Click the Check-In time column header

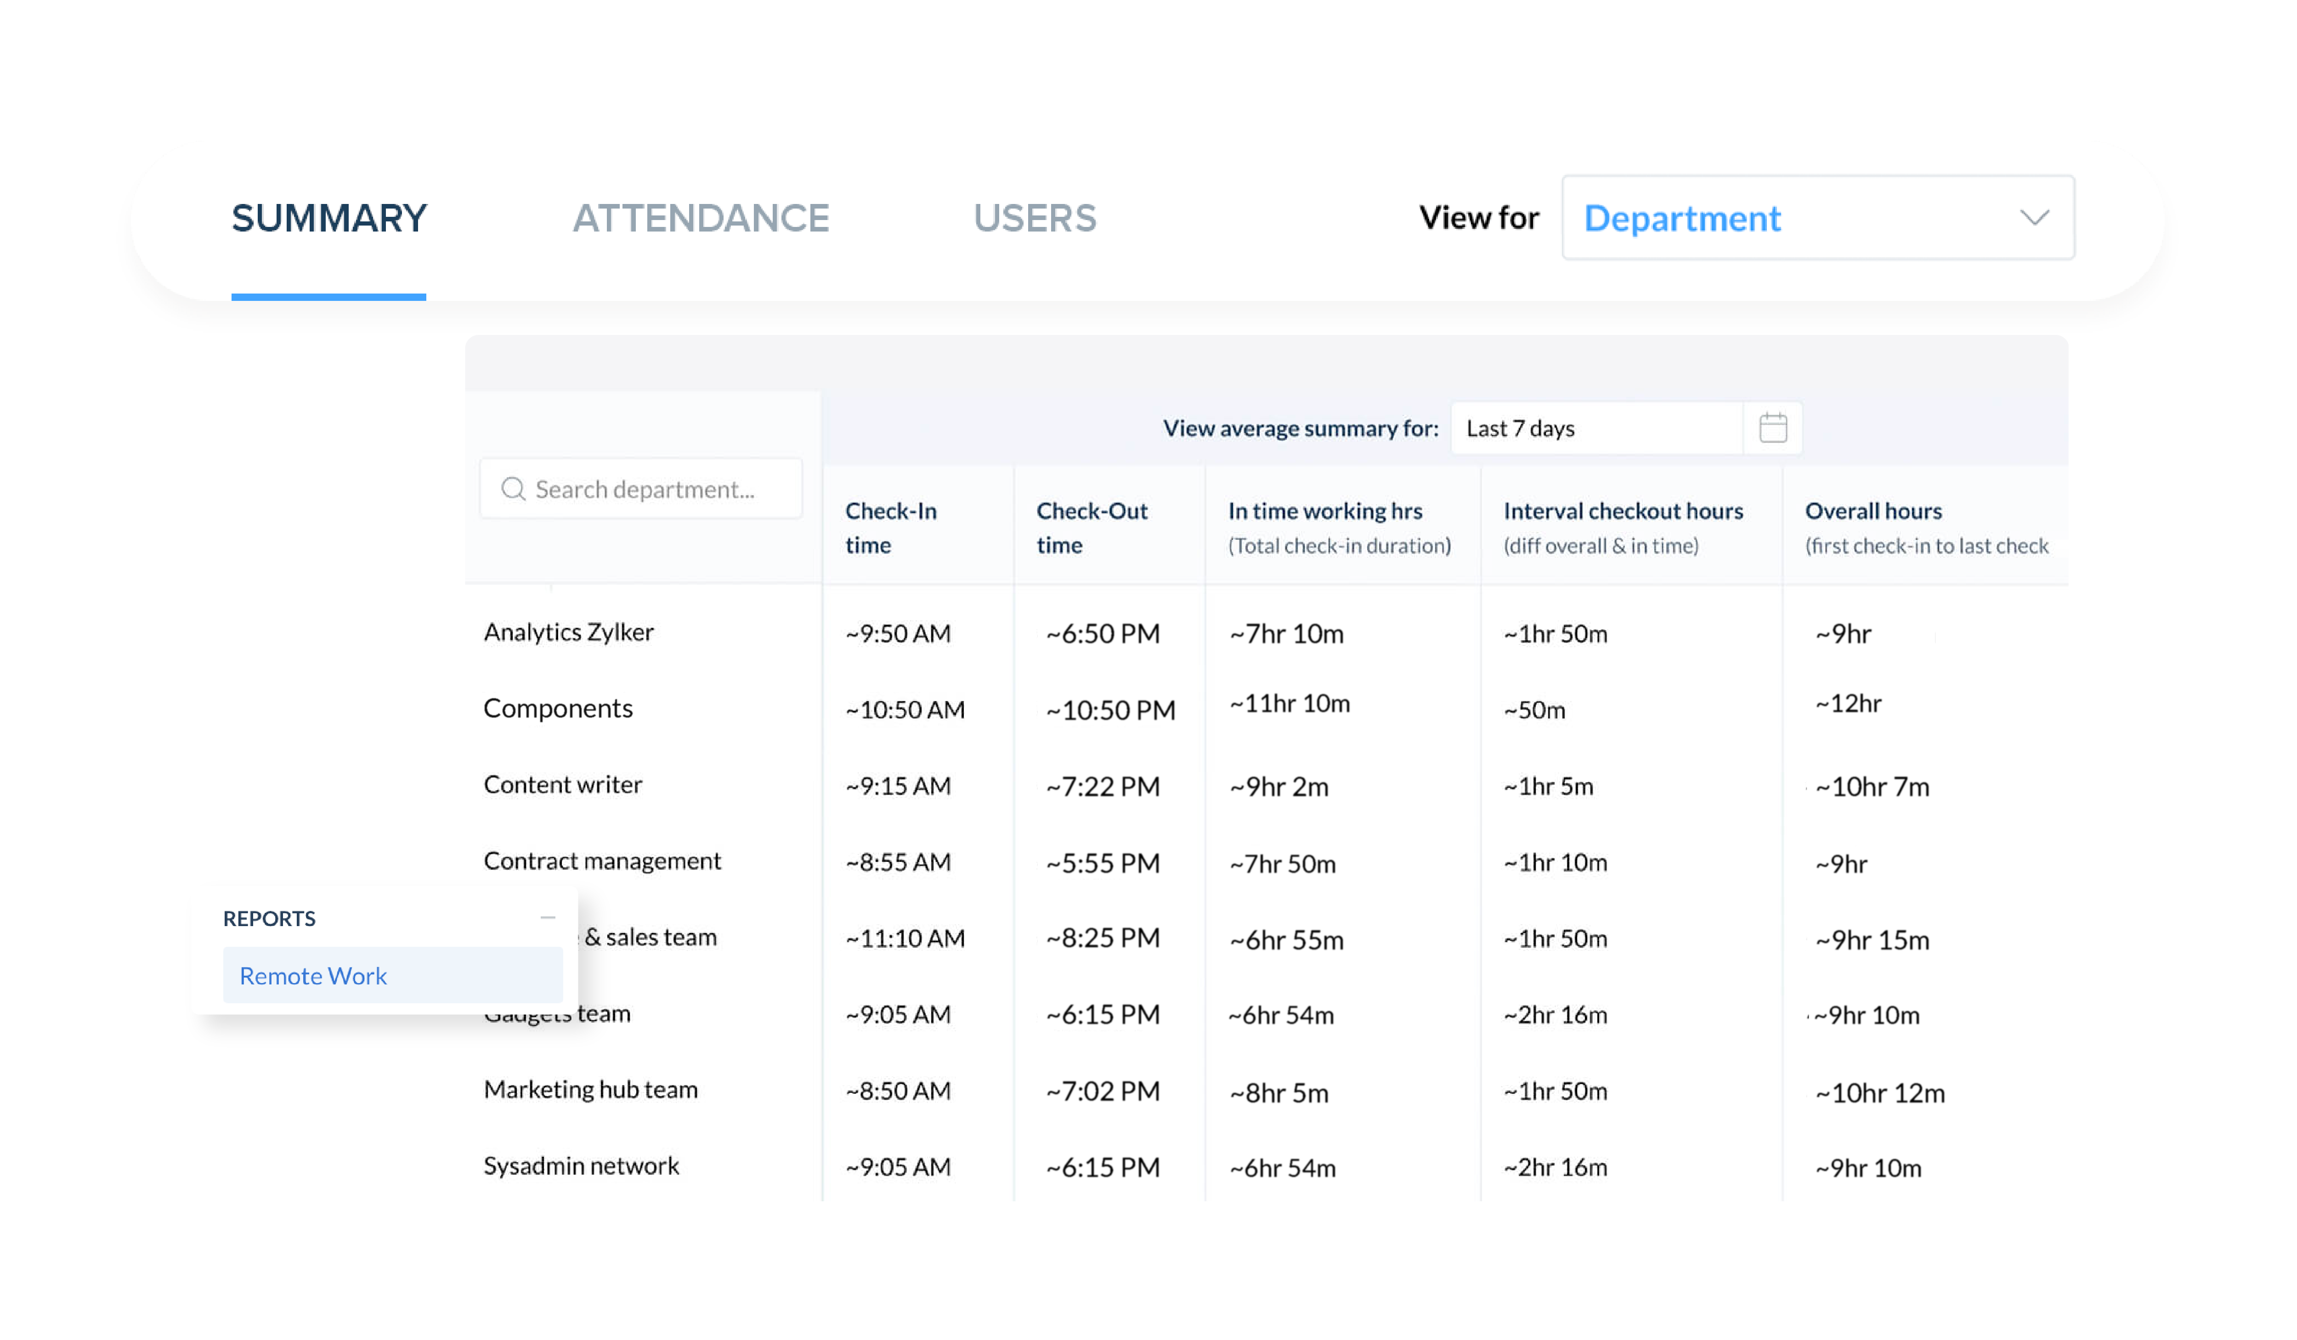click(x=890, y=527)
